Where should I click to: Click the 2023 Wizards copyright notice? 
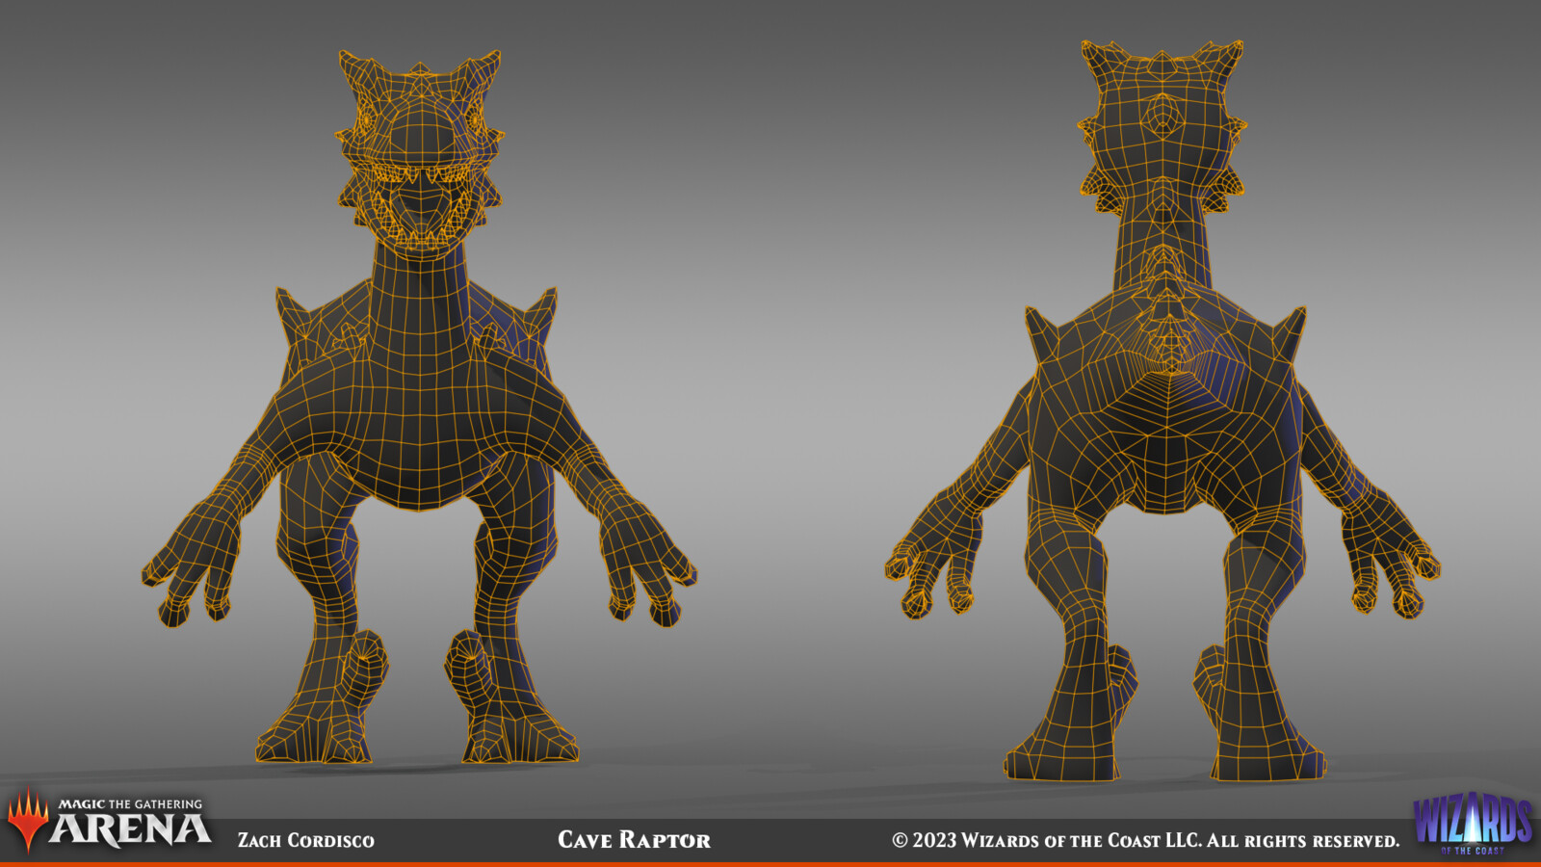click(x=1145, y=840)
